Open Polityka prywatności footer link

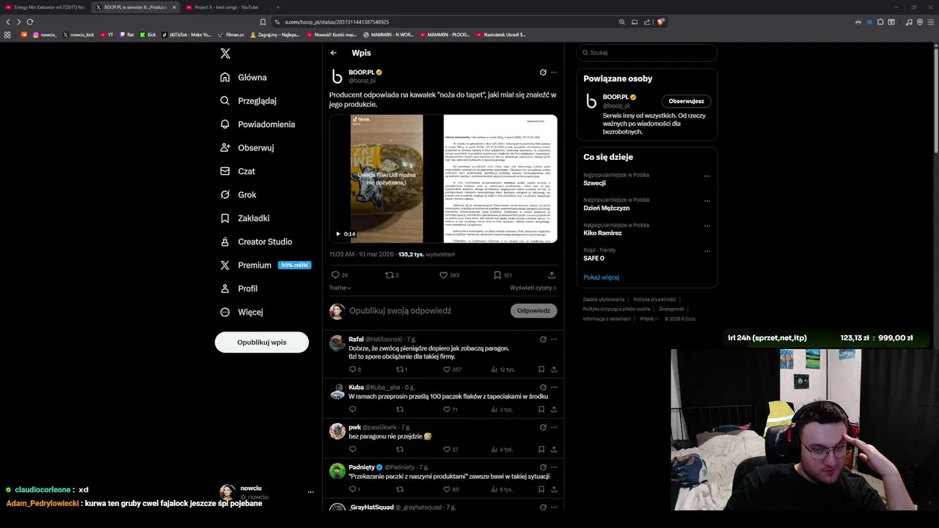point(654,299)
